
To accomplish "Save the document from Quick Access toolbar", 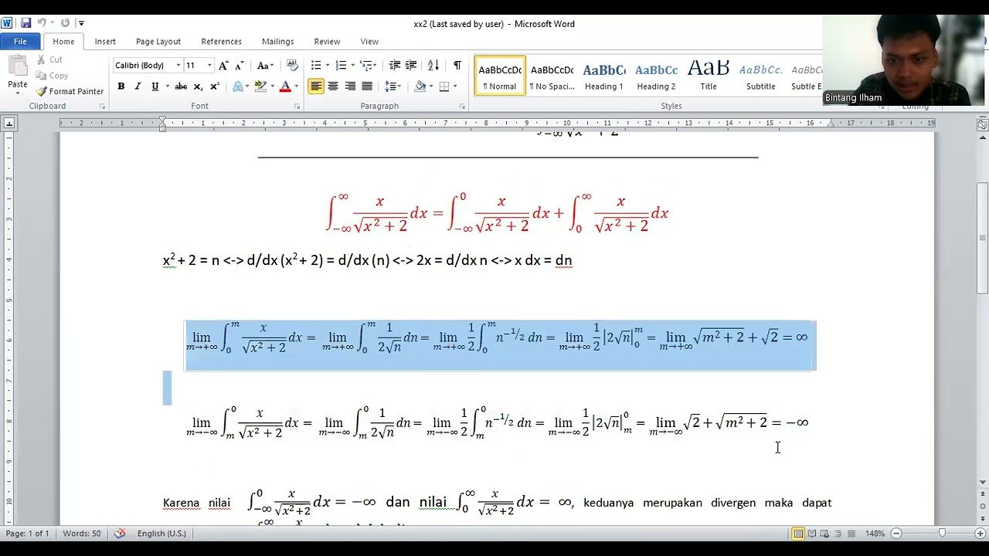I will (x=25, y=23).
